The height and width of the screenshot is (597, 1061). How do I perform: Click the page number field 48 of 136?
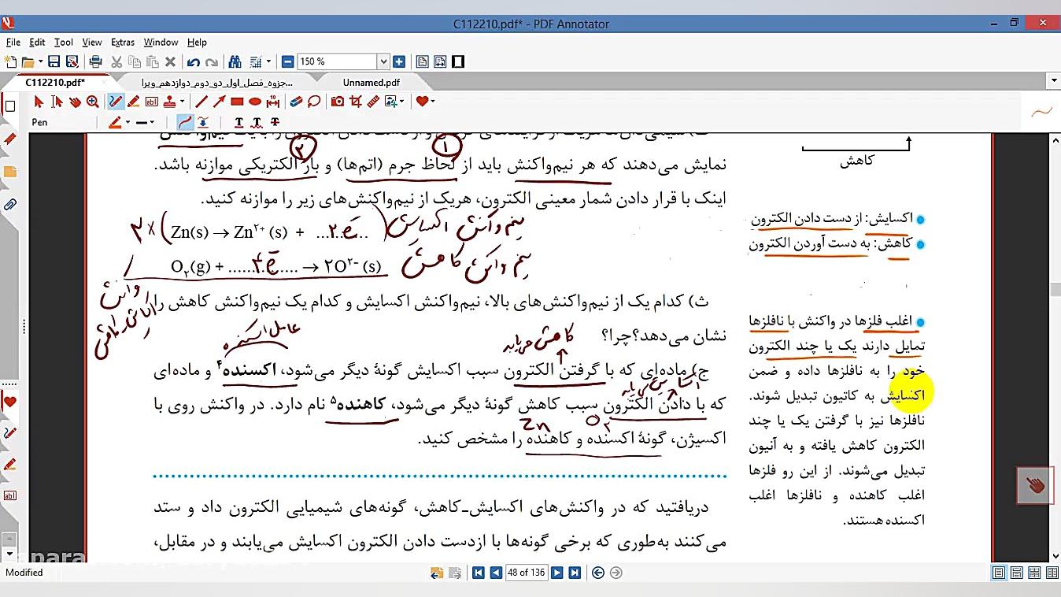[527, 573]
